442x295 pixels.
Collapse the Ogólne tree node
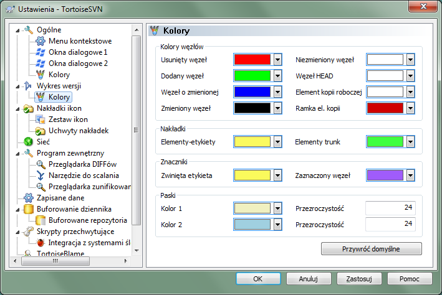coord(17,30)
